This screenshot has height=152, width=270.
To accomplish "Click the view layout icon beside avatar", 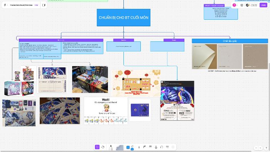I will click(x=242, y=5).
